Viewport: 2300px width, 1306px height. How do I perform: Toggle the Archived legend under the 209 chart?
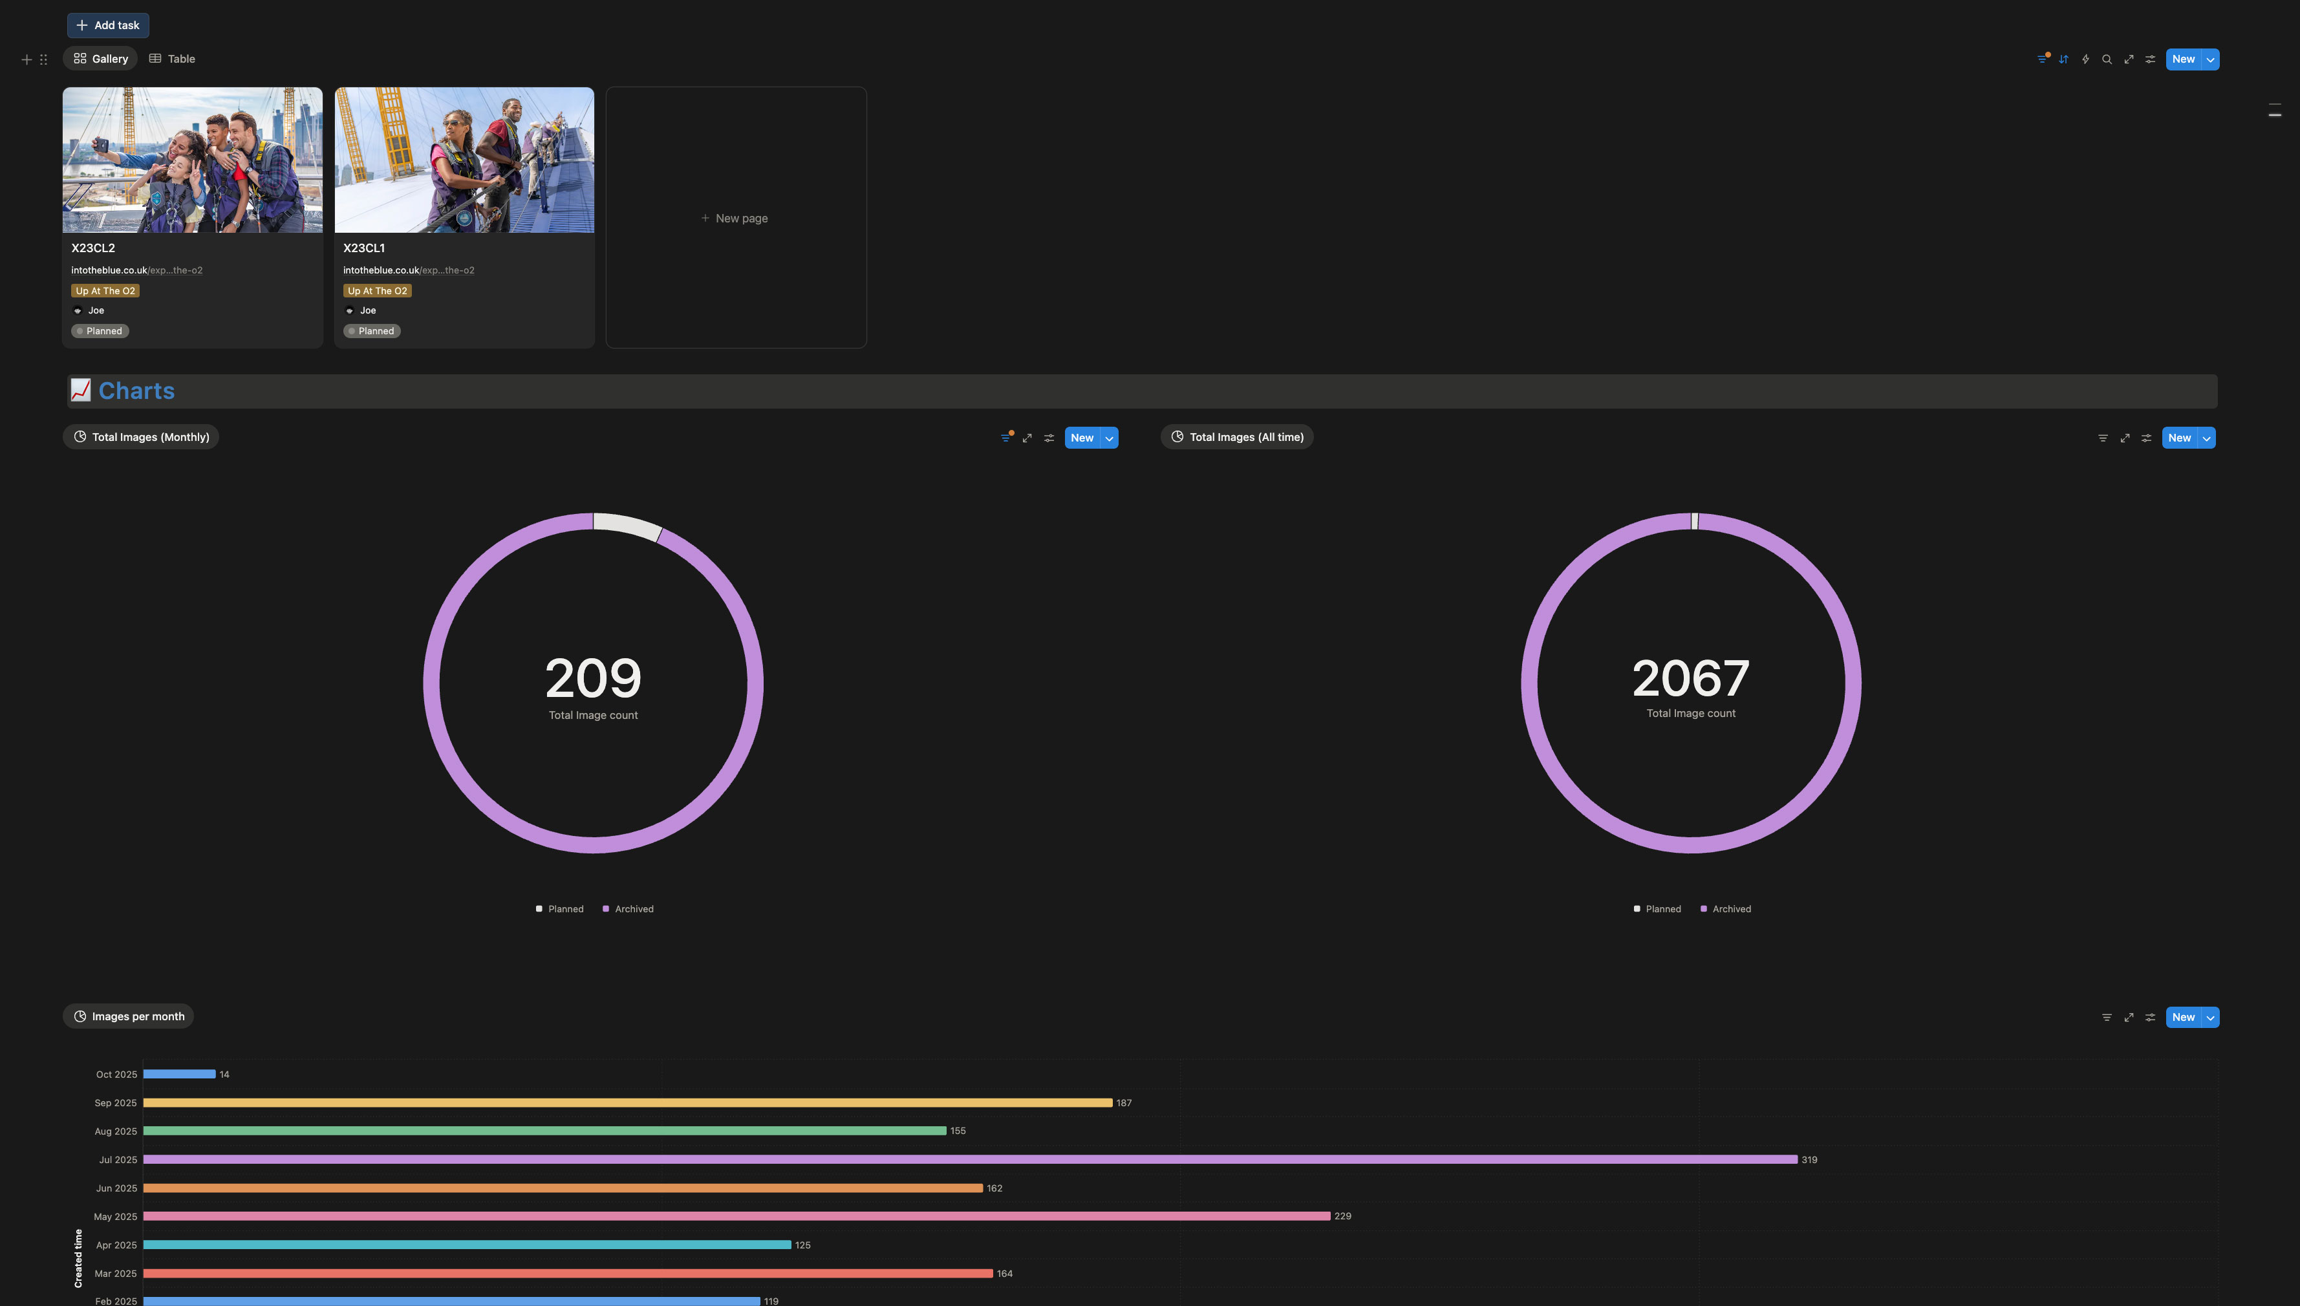629,908
